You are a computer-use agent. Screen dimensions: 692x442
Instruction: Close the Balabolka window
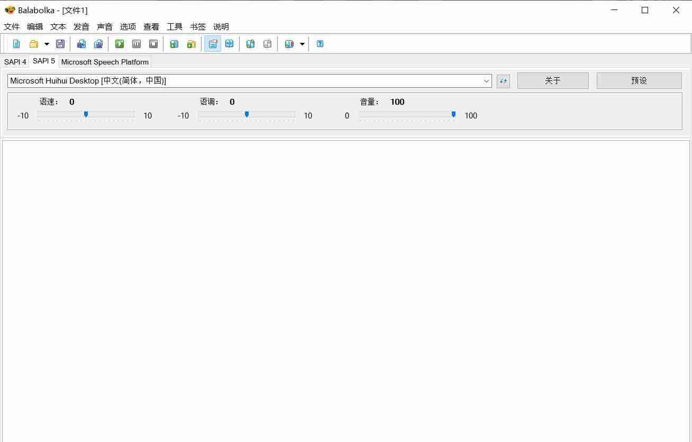[x=676, y=10]
